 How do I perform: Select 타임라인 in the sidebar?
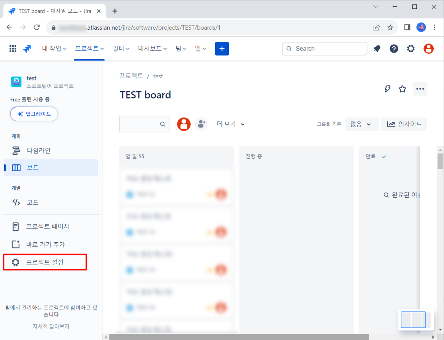[38, 151]
